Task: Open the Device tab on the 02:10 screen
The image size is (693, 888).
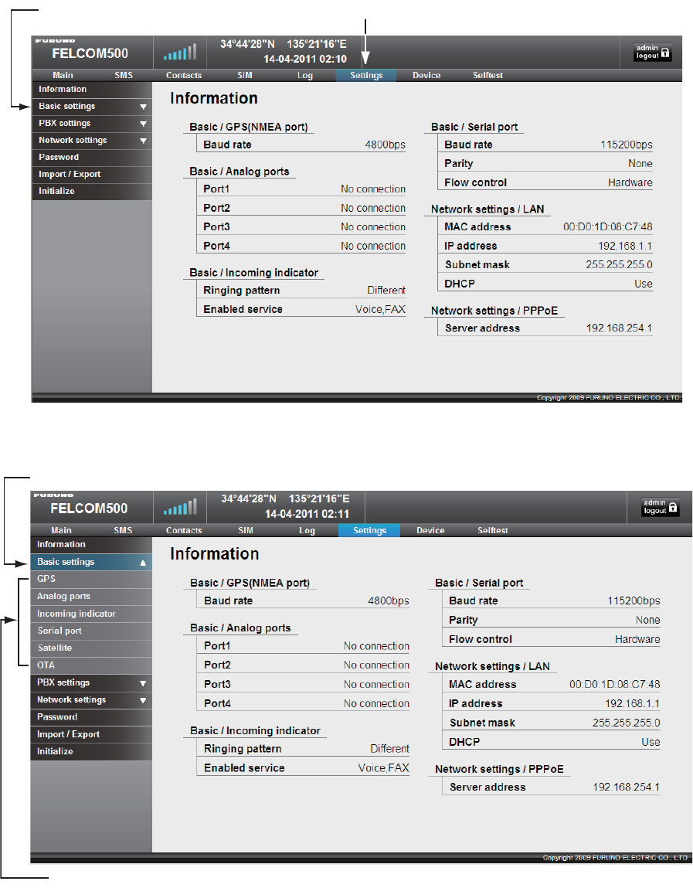Action: click(426, 75)
